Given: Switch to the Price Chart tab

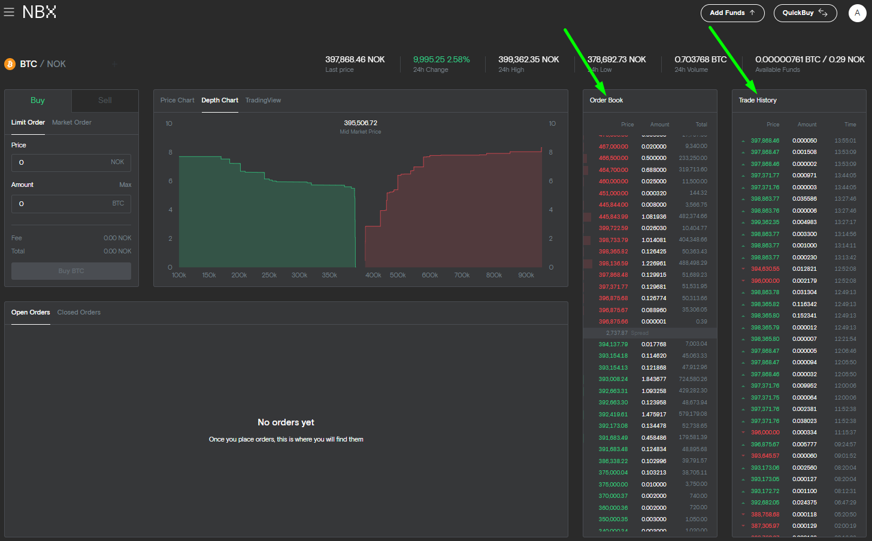Looking at the screenshot, I should 177,100.
